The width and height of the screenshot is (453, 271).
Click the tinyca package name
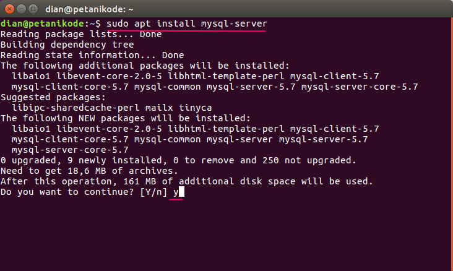tap(196, 108)
